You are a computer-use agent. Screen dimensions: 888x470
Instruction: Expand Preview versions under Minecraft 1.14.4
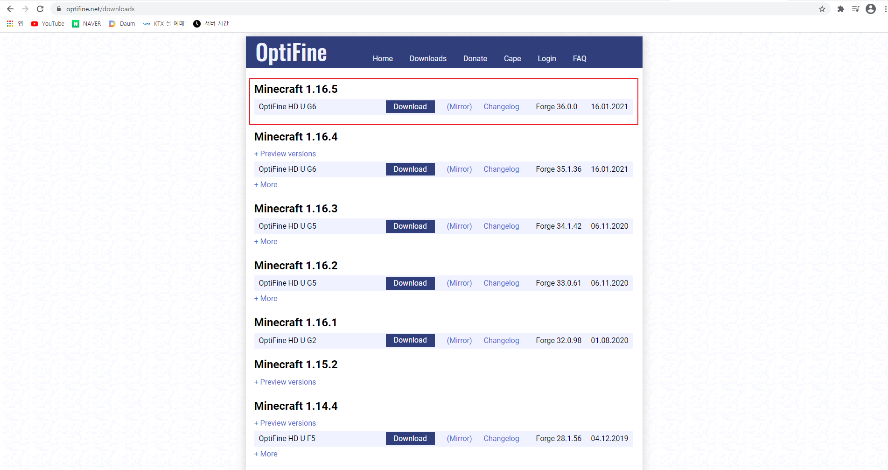pos(285,423)
